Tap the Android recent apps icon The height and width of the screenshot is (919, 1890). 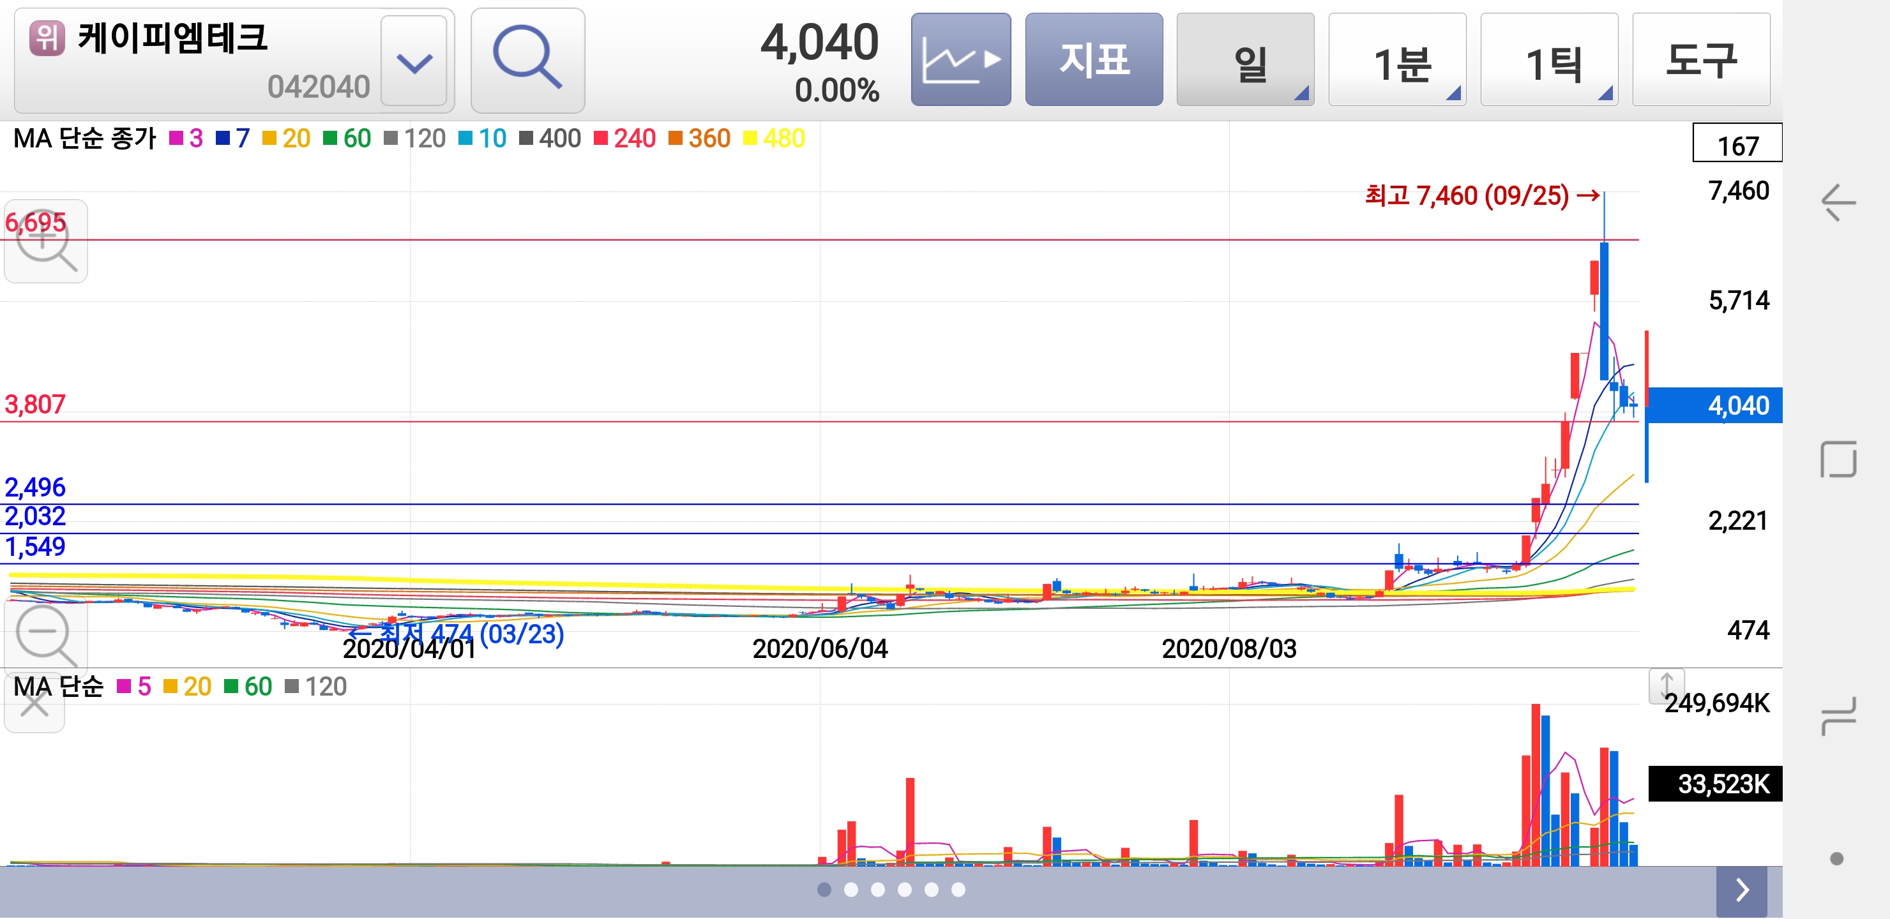(1839, 716)
